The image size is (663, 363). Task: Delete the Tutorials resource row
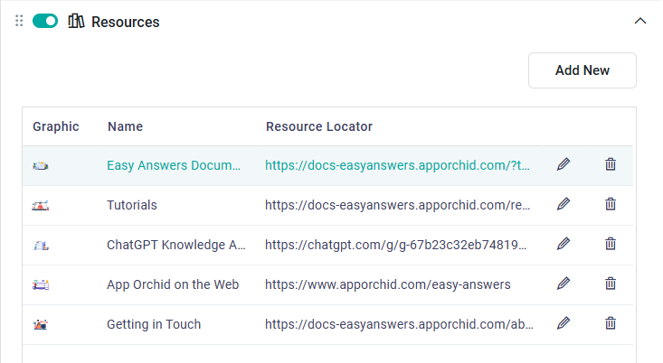coord(611,204)
